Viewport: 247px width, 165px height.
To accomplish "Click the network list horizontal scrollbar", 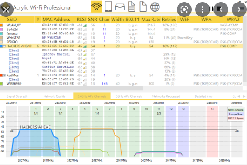I will 71,89.
